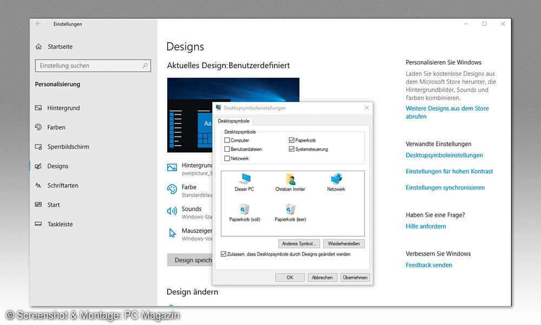
Task: Click the Anderes Symbol button
Action: 299,244
